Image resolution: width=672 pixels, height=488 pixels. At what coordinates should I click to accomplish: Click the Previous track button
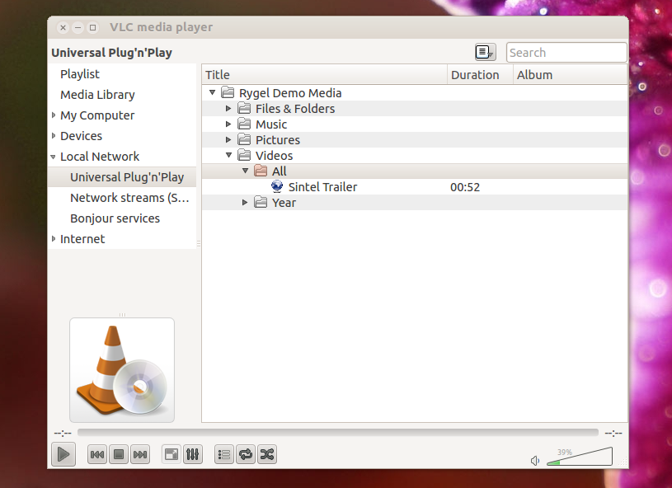coord(97,454)
